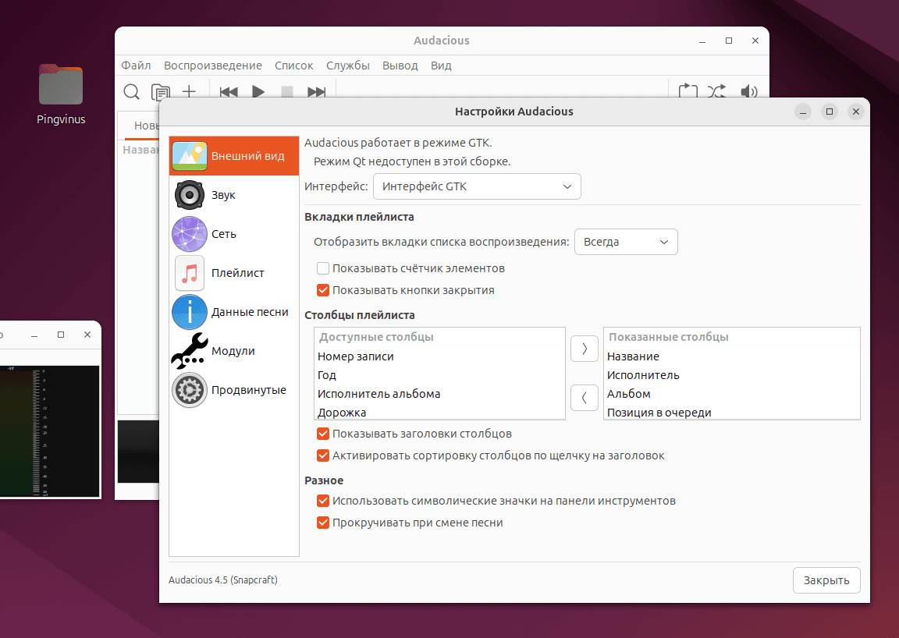Toggle shuffle icon in the toolbar
Viewport: 899px width, 638px height.
716,92
